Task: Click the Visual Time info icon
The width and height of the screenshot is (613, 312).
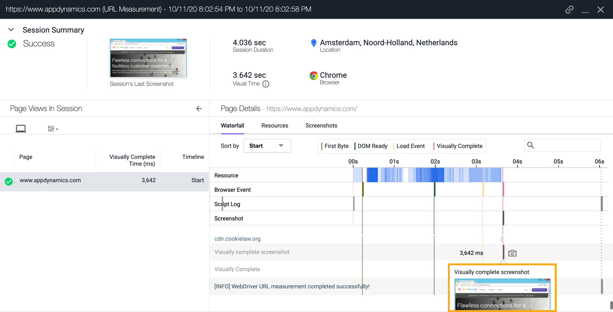Action: pos(266,84)
